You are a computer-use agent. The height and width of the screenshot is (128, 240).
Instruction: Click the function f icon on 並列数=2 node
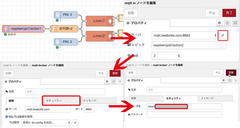pyautogui.click(x=53, y=29)
